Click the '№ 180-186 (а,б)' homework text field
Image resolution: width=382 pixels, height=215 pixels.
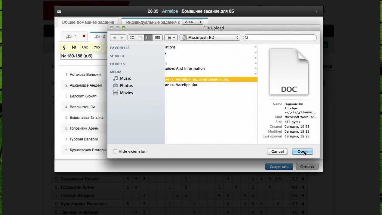(84, 56)
